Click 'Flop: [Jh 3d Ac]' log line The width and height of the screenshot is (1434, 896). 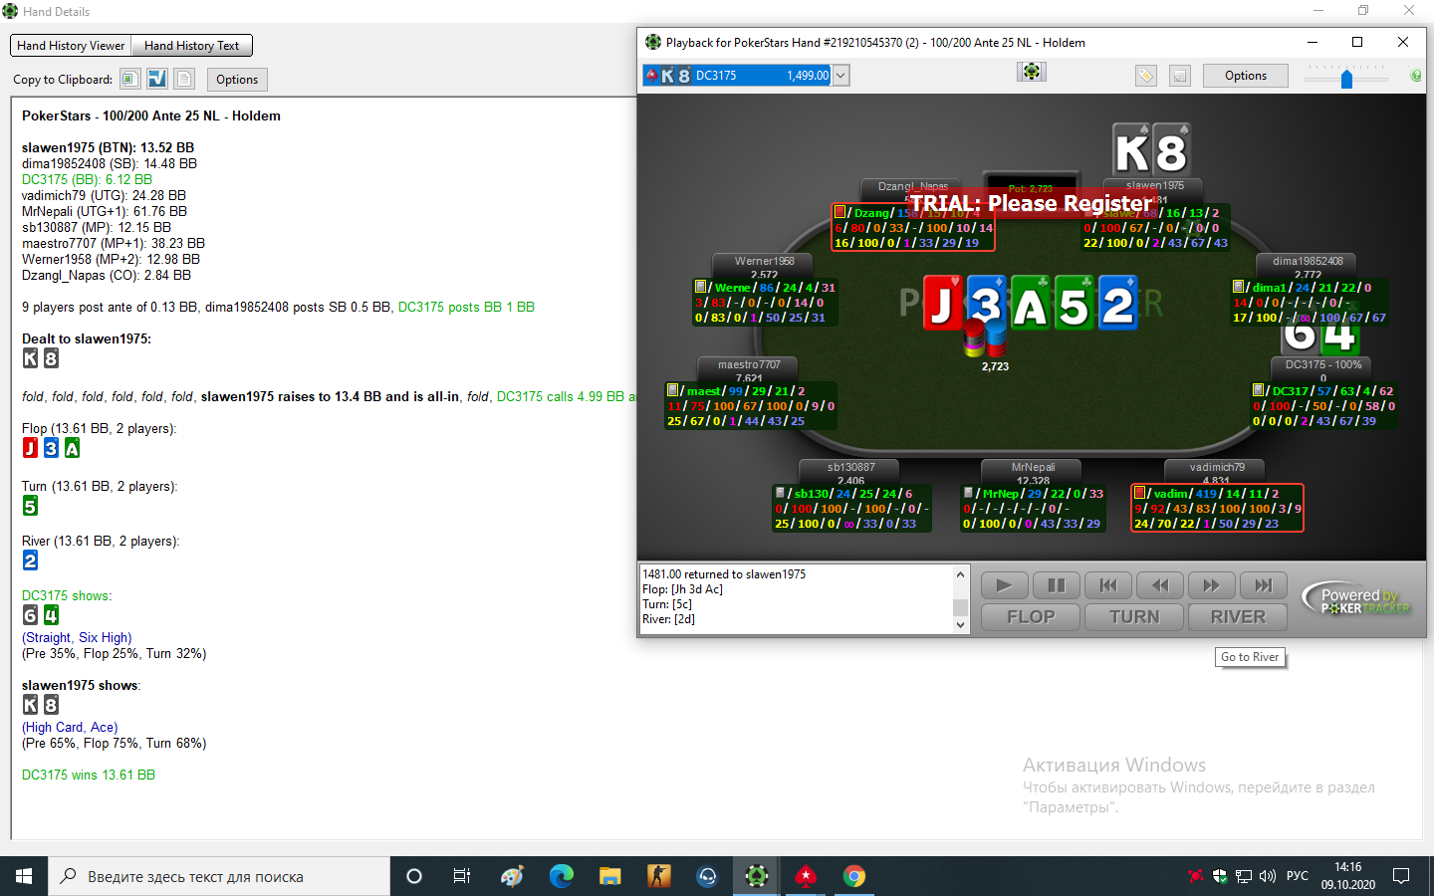pos(683,589)
